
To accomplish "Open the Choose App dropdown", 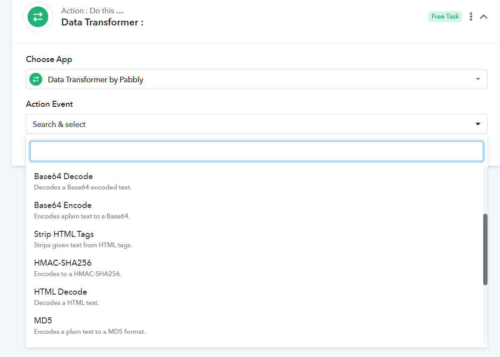I will (x=256, y=79).
